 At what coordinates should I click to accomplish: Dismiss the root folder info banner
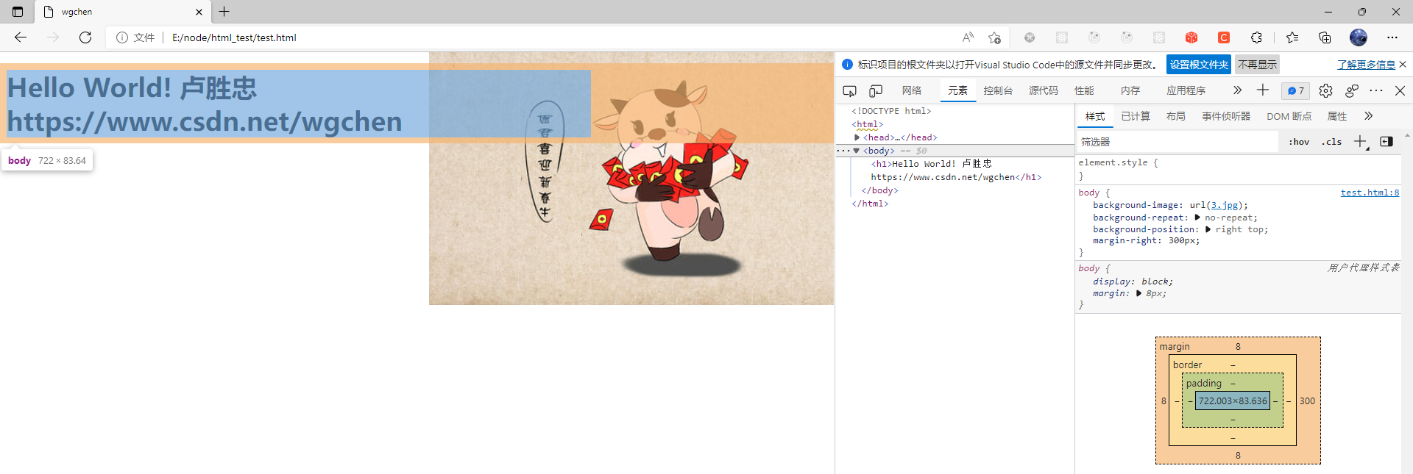click(x=1403, y=65)
